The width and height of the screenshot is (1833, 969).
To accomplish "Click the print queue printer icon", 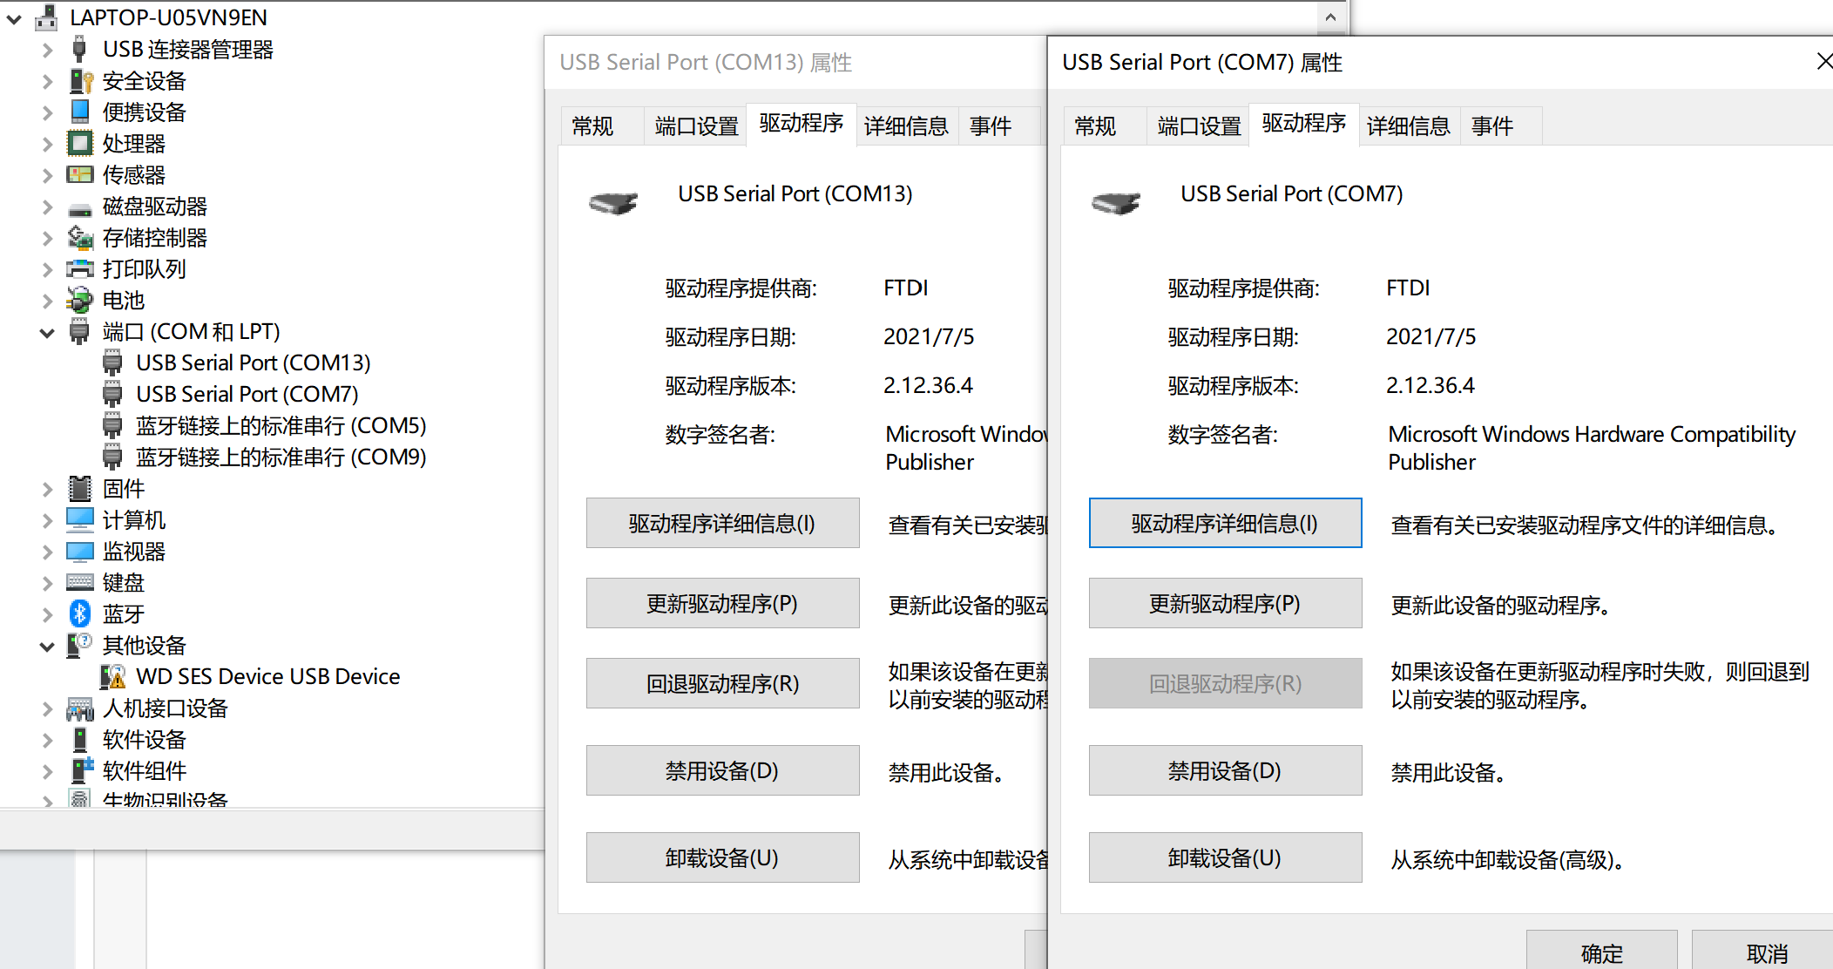I will (80, 269).
